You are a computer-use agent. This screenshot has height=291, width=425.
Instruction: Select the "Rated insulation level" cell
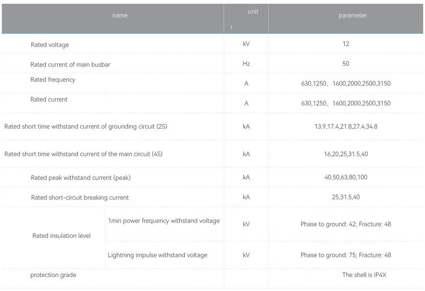(x=61, y=236)
